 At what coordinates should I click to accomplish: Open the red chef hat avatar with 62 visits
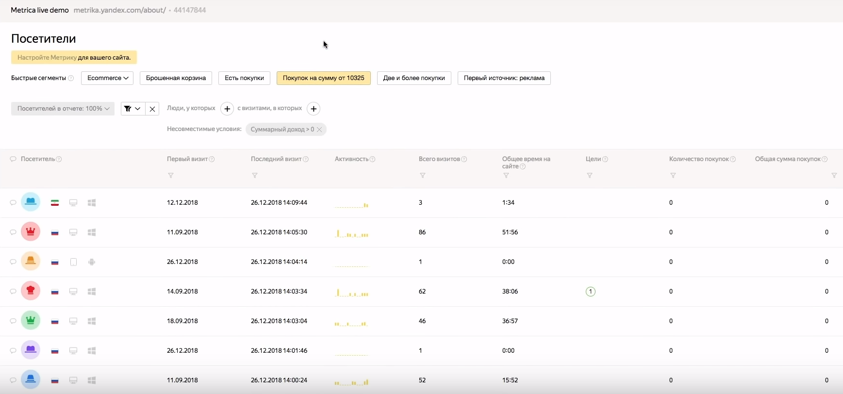point(31,291)
